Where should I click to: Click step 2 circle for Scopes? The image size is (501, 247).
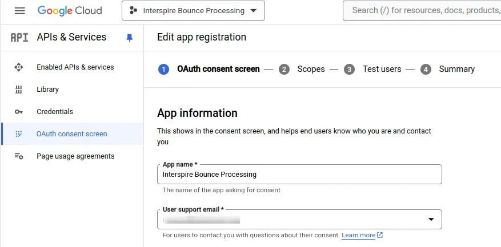tap(284, 69)
